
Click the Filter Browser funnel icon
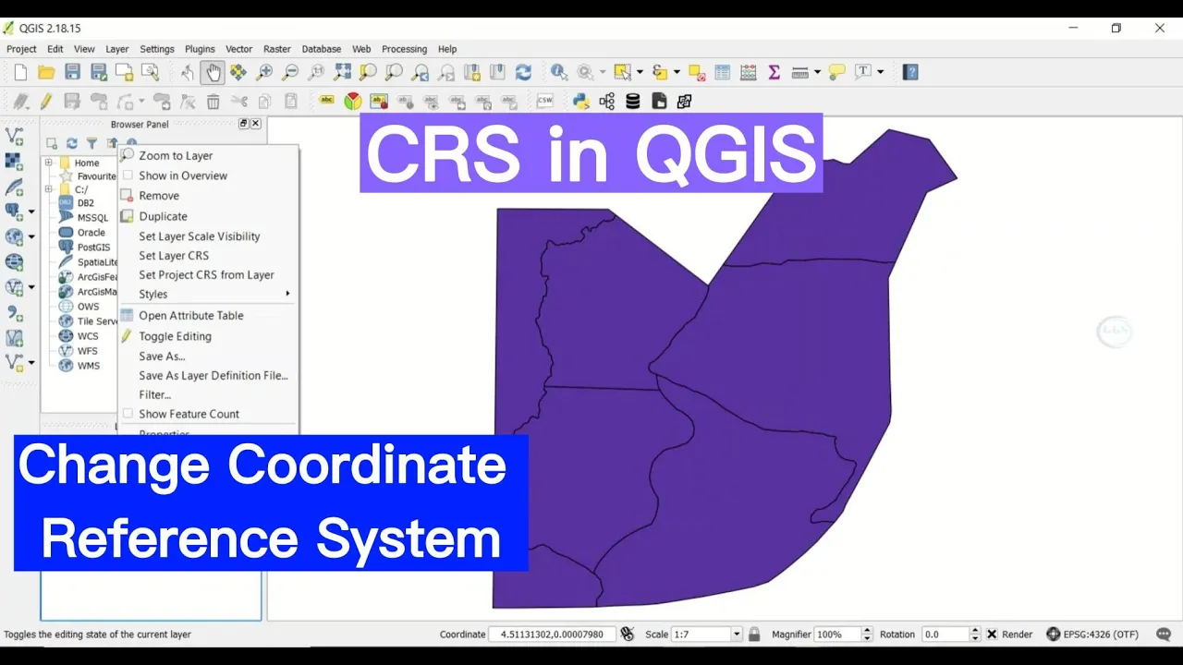(91, 143)
